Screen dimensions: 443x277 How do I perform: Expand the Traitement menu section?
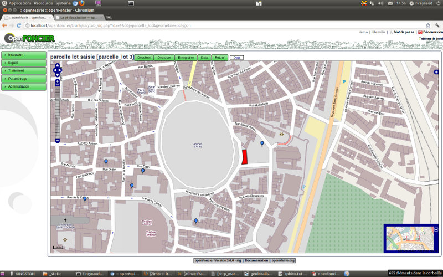23,71
